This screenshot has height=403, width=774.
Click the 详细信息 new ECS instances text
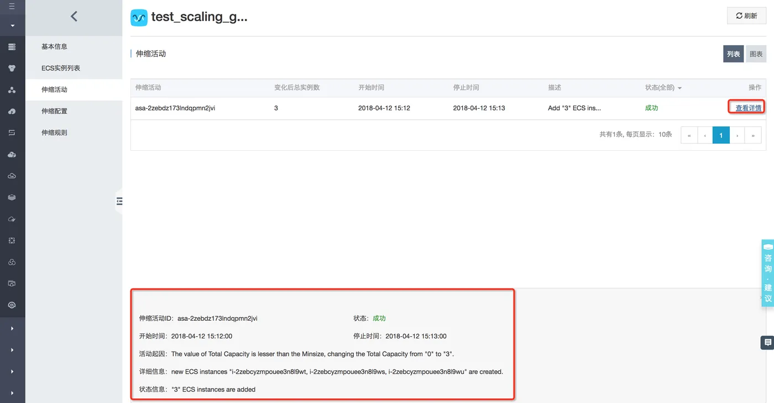tap(337, 372)
